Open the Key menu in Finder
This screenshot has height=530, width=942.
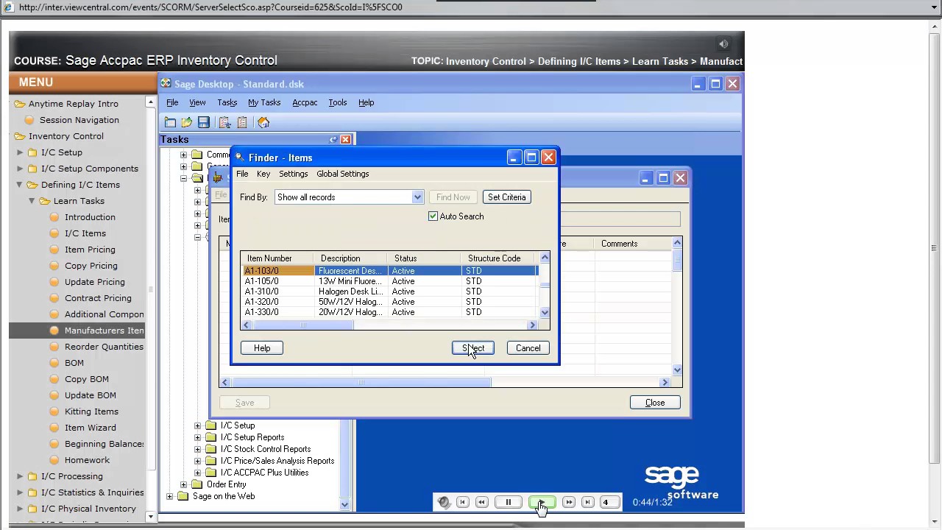(x=263, y=174)
